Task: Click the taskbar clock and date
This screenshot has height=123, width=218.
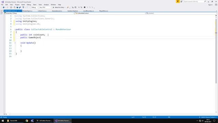Action: pos(208,121)
